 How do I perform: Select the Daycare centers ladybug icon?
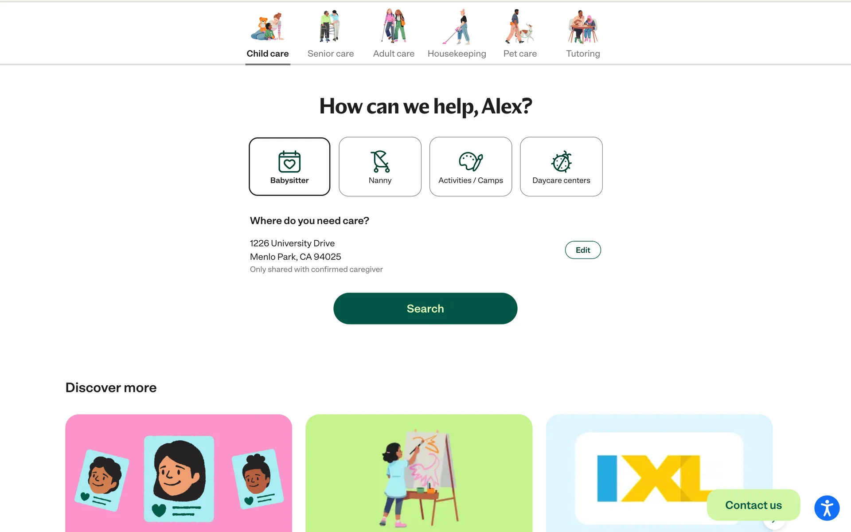pyautogui.click(x=561, y=161)
